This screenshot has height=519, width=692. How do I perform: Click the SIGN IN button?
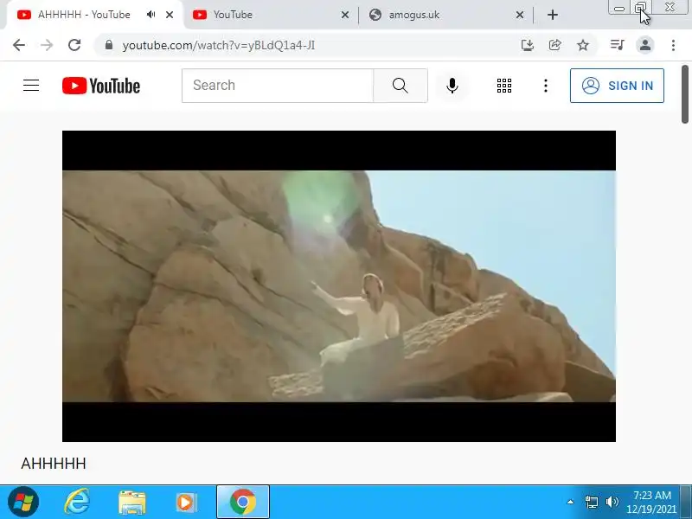617,86
